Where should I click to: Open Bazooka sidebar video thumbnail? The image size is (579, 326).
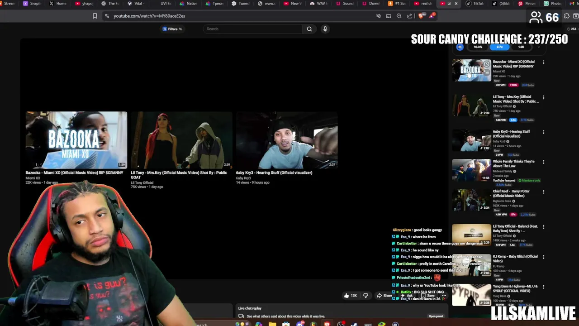tap(471, 71)
